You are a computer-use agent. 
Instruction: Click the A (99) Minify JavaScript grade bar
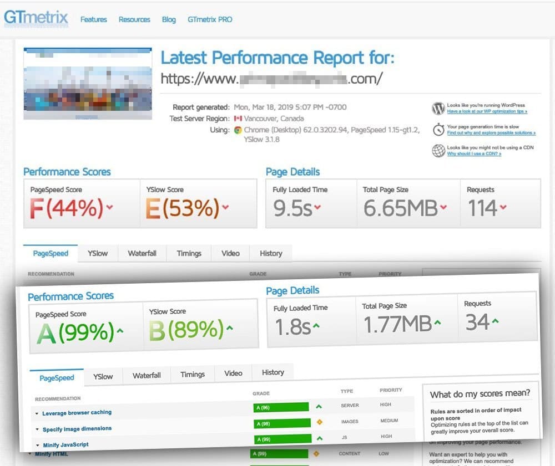pyautogui.click(x=283, y=439)
